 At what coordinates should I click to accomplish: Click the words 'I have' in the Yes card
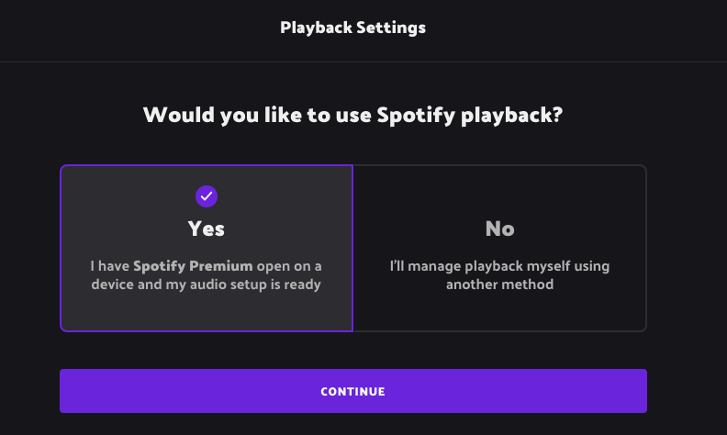(110, 266)
